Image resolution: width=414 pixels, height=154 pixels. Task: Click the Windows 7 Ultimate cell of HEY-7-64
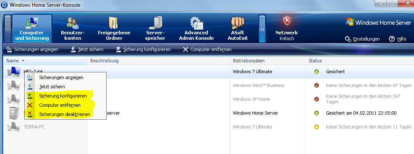click(252, 72)
